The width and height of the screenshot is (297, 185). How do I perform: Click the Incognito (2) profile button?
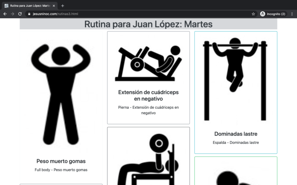click(x=273, y=14)
